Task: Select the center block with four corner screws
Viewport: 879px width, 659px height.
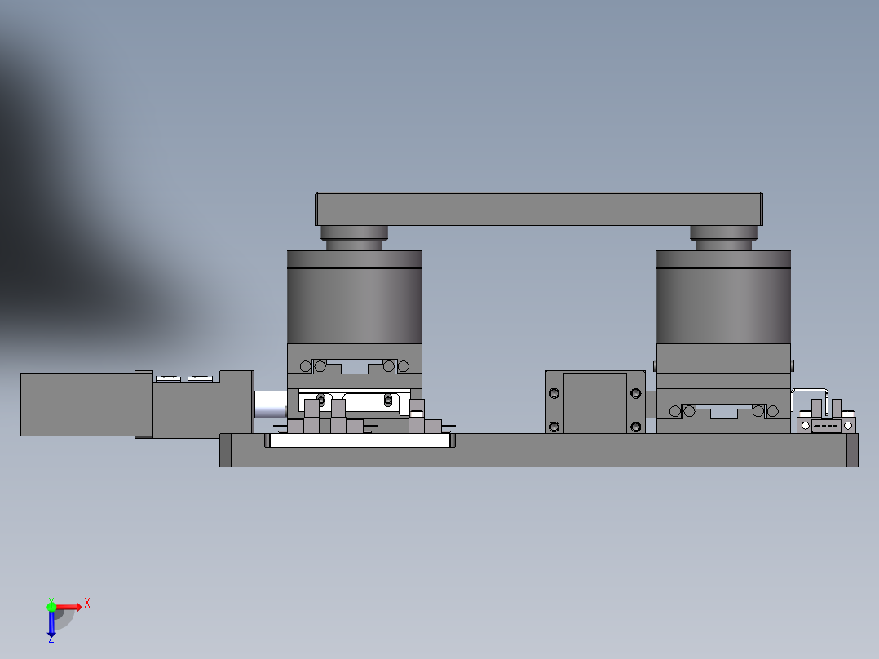Action: click(x=594, y=401)
